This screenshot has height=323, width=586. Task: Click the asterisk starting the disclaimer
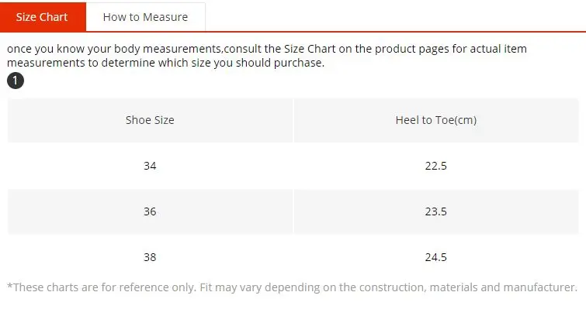[x=10, y=286]
